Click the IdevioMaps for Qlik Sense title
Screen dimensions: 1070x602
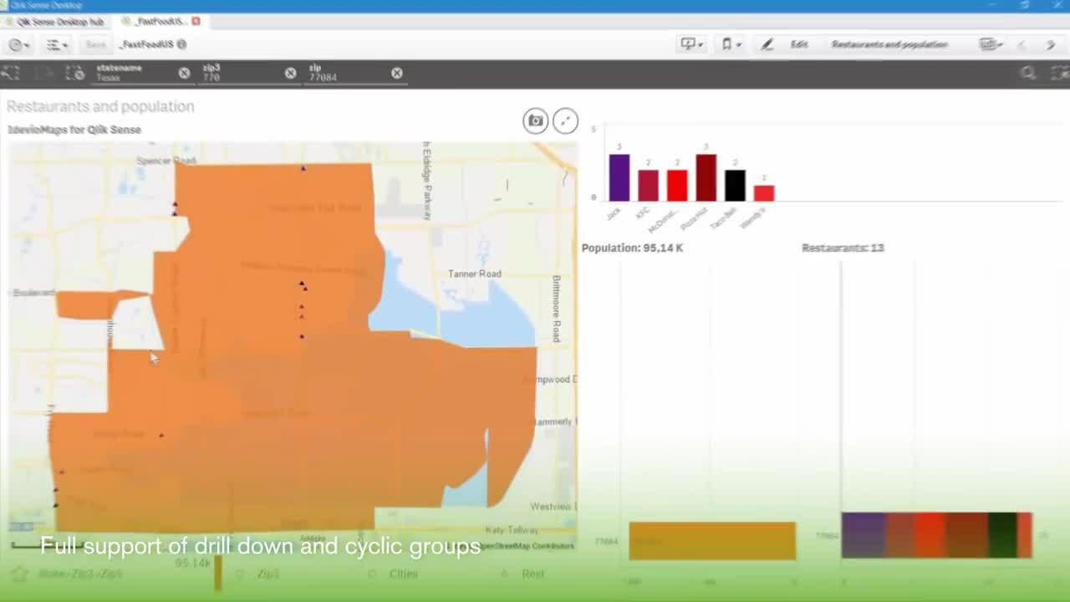pos(74,130)
